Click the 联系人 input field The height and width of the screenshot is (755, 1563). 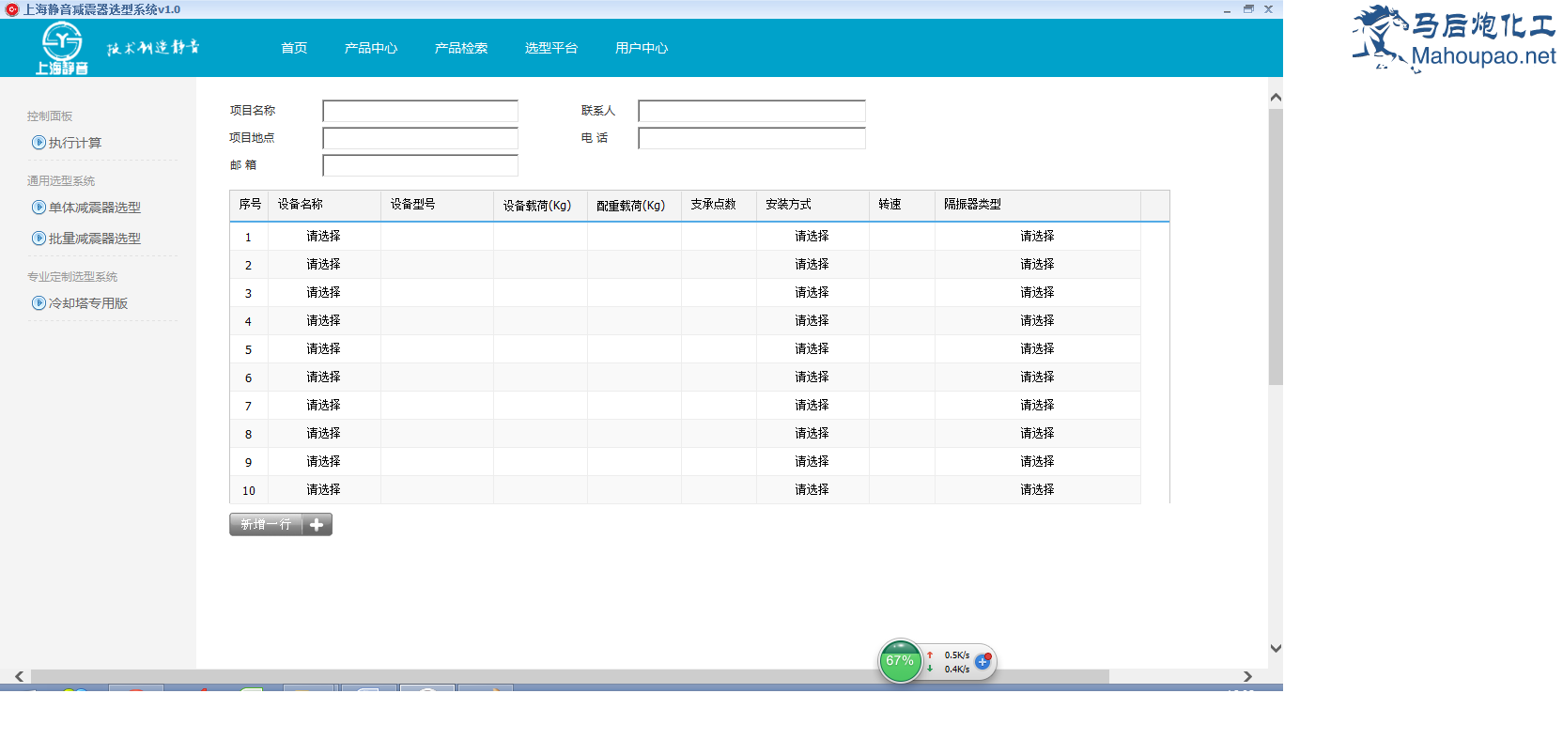751,111
